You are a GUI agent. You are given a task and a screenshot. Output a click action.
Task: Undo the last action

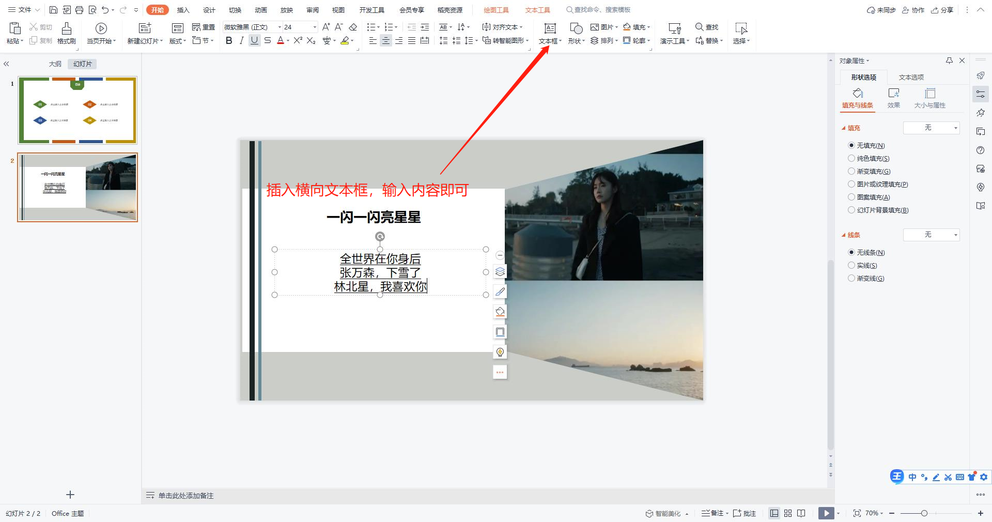click(x=105, y=10)
